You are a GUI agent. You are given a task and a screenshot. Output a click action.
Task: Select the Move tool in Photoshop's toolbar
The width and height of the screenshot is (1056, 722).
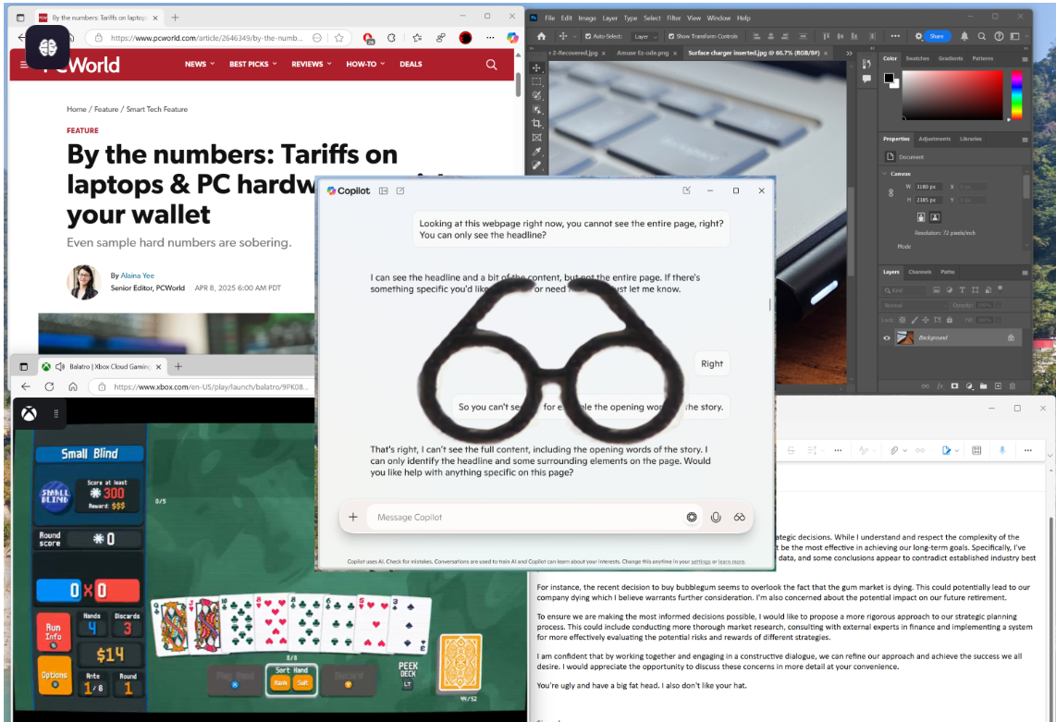[536, 68]
